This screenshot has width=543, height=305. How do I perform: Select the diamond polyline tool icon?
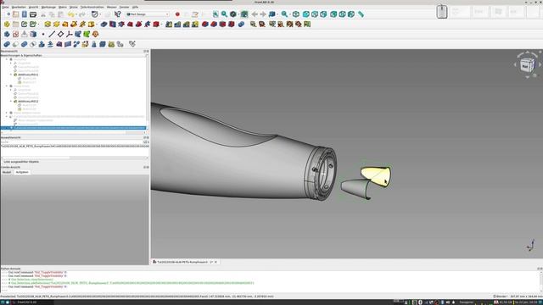[x=60, y=34]
